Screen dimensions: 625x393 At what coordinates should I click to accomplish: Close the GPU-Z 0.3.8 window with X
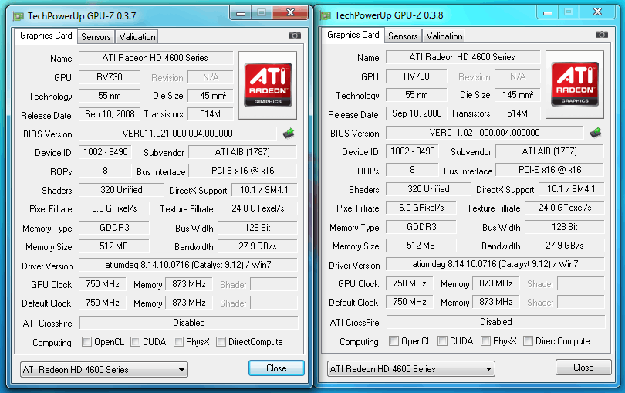pyautogui.click(x=597, y=12)
